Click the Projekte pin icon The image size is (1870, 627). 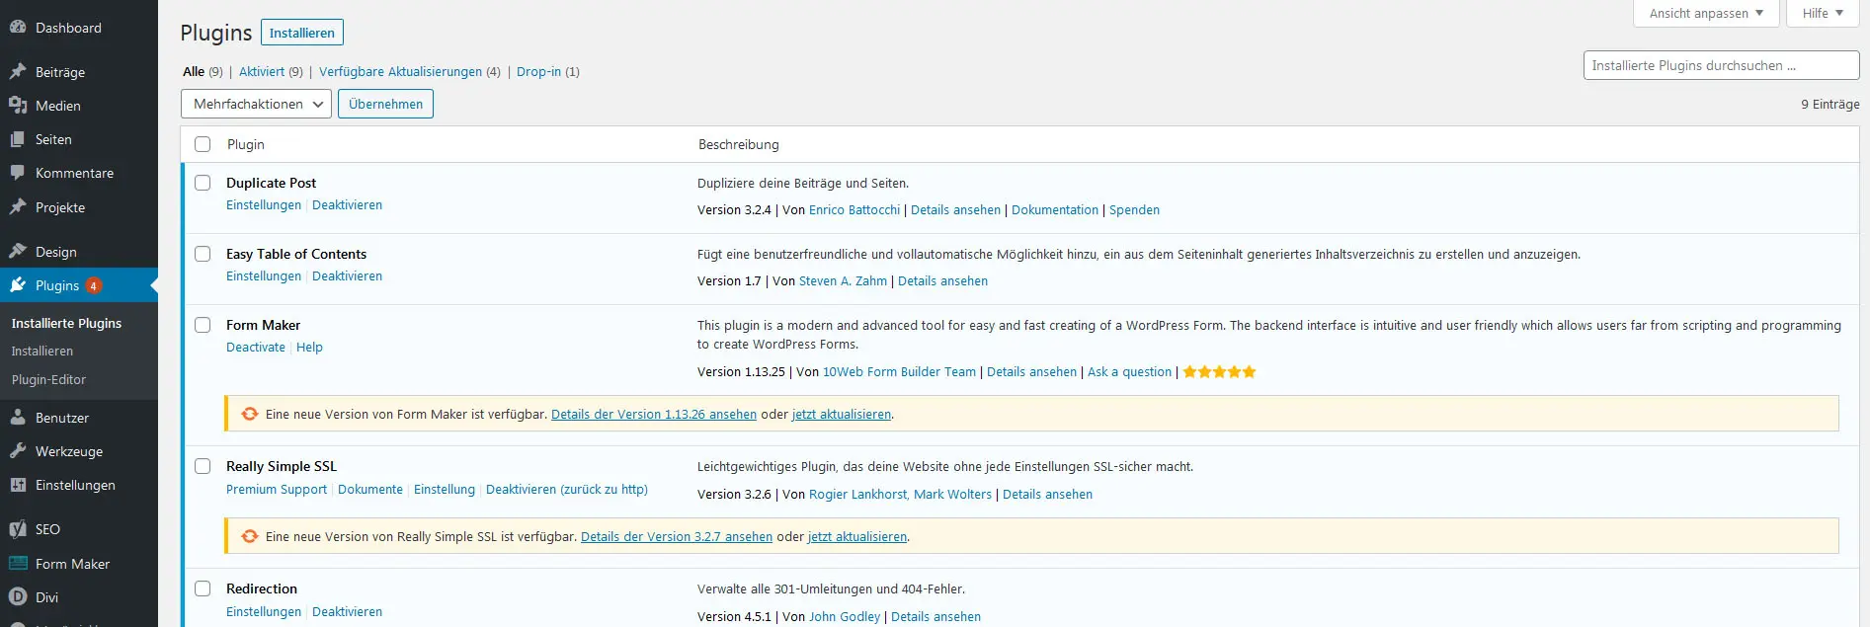coord(18,207)
